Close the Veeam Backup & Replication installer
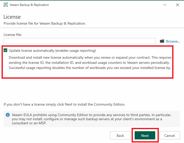Screen dimensions: 184x143 click(x=178, y=5)
